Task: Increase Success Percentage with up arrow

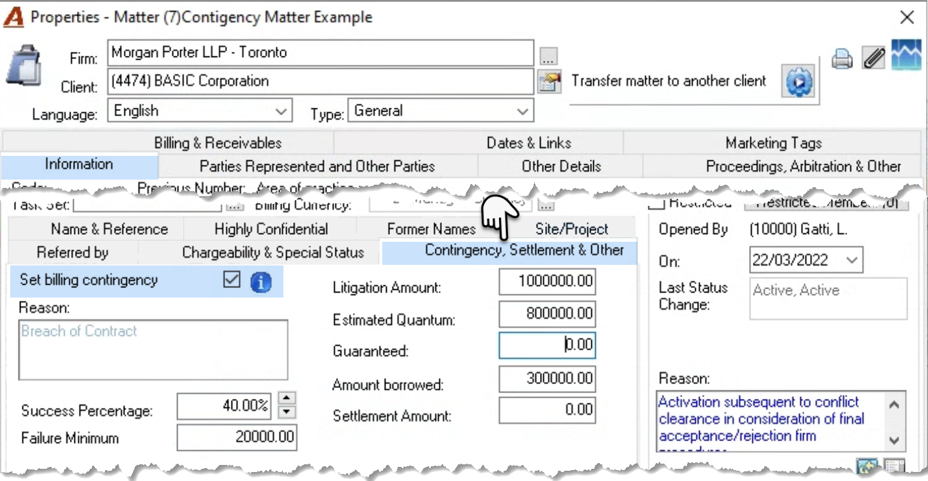Action: (288, 398)
